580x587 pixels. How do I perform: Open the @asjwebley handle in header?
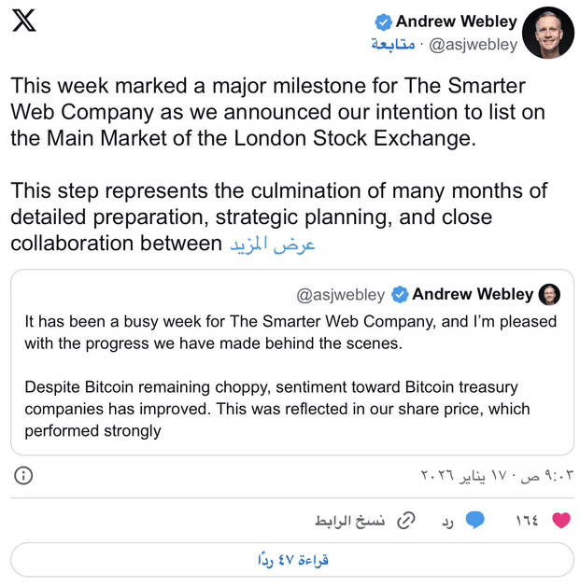pos(474,44)
